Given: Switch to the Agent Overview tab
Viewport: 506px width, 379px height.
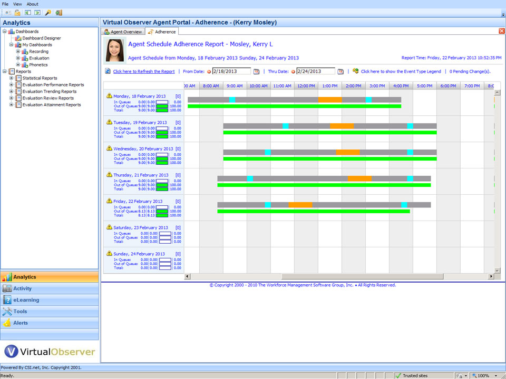Looking at the screenshot, I should 123,32.
